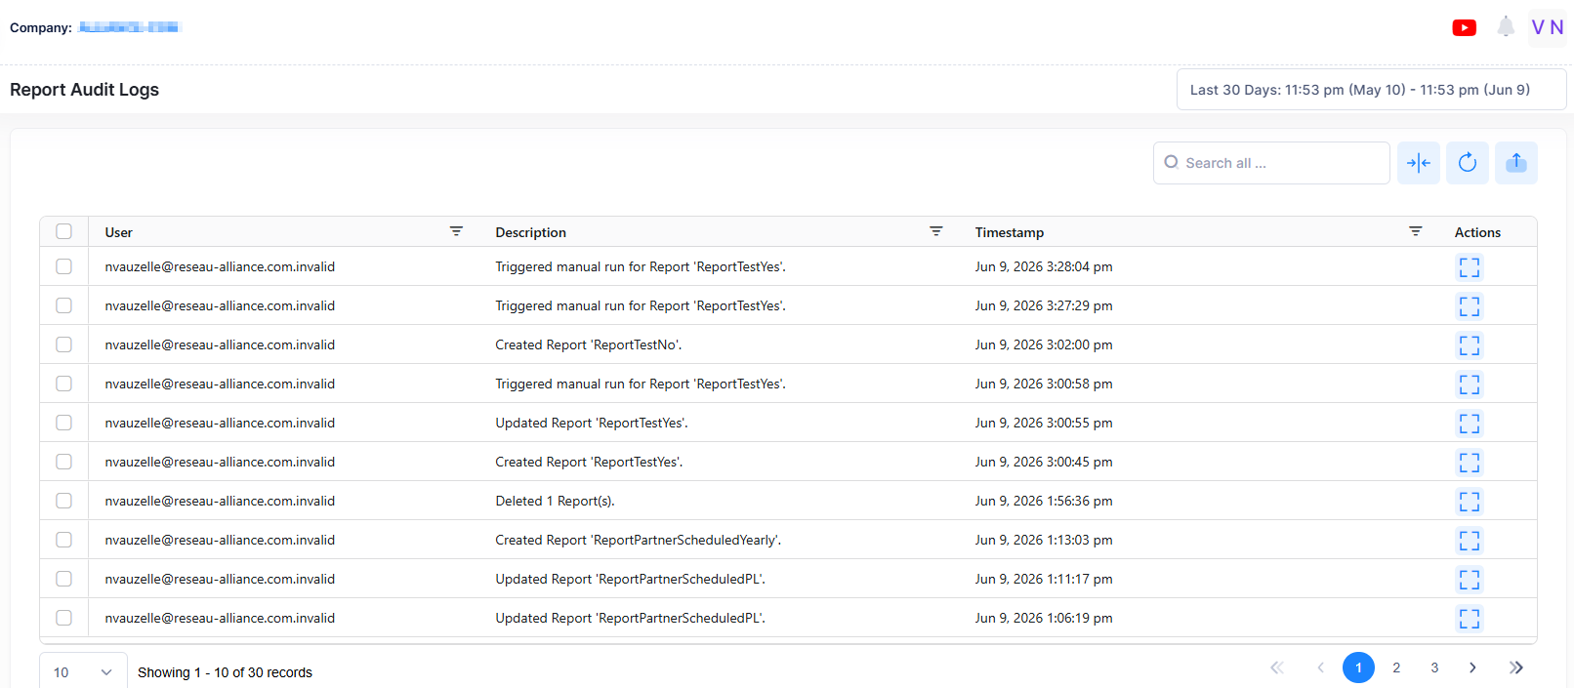The image size is (1574, 688).
Task: Expand details for the 1:11:17 pm log
Action: pyautogui.click(x=1470, y=579)
